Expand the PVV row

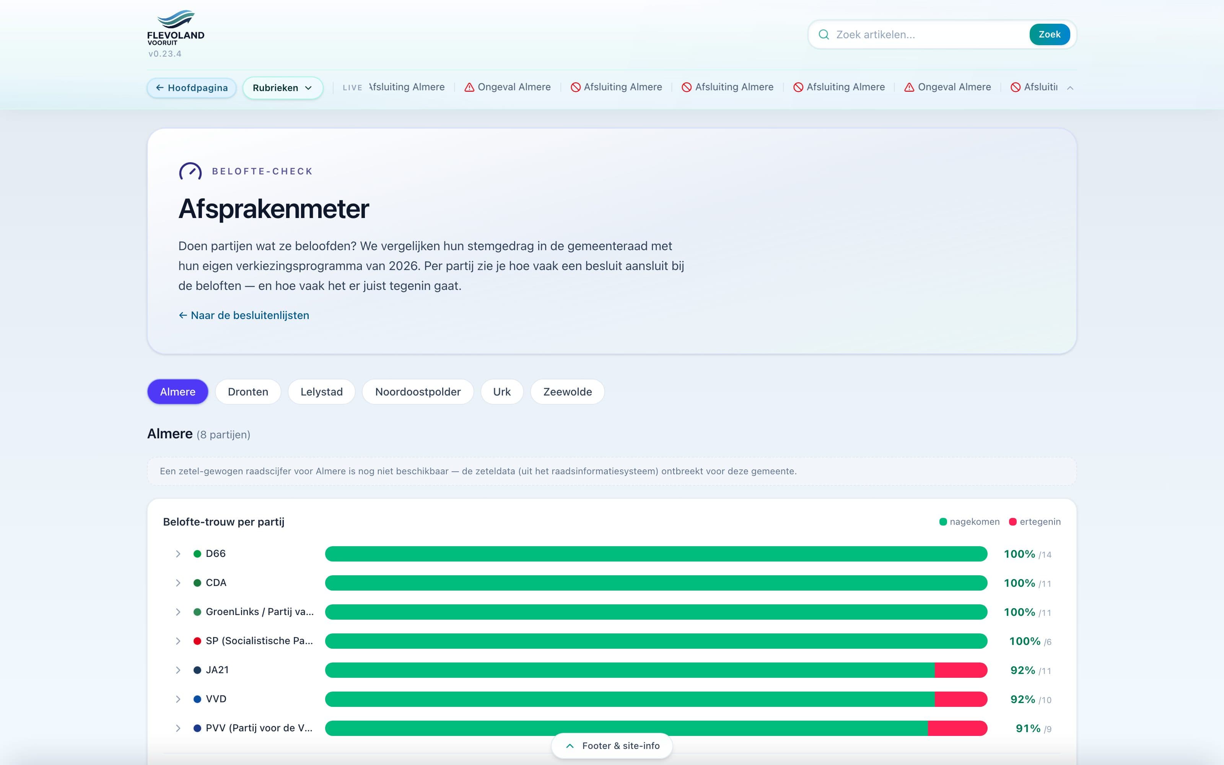coord(178,728)
